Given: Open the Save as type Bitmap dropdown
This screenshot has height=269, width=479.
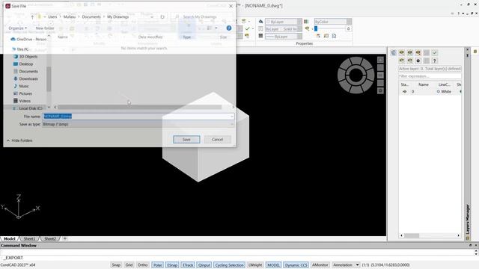Looking at the screenshot, I should (x=138, y=124).
